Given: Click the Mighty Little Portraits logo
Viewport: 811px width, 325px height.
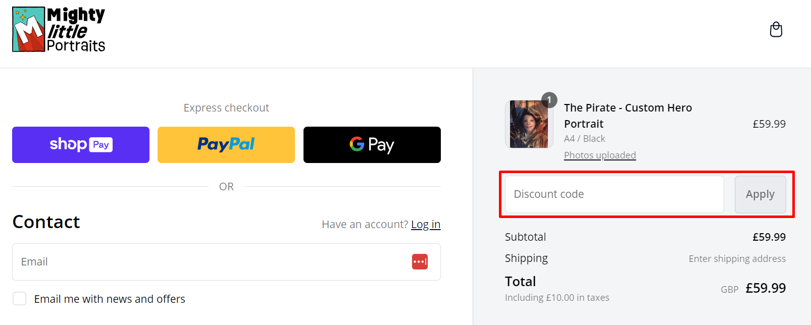Looking at the screenshot, I should tap(59, 30).
